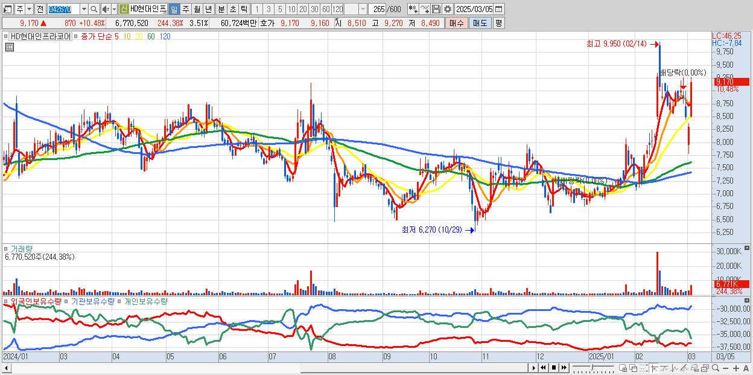Choose the 30 interval button

pos(314,10)
